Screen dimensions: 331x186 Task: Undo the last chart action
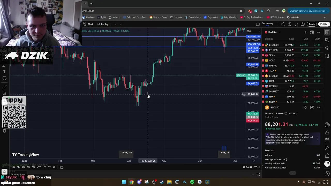point(115,24)
